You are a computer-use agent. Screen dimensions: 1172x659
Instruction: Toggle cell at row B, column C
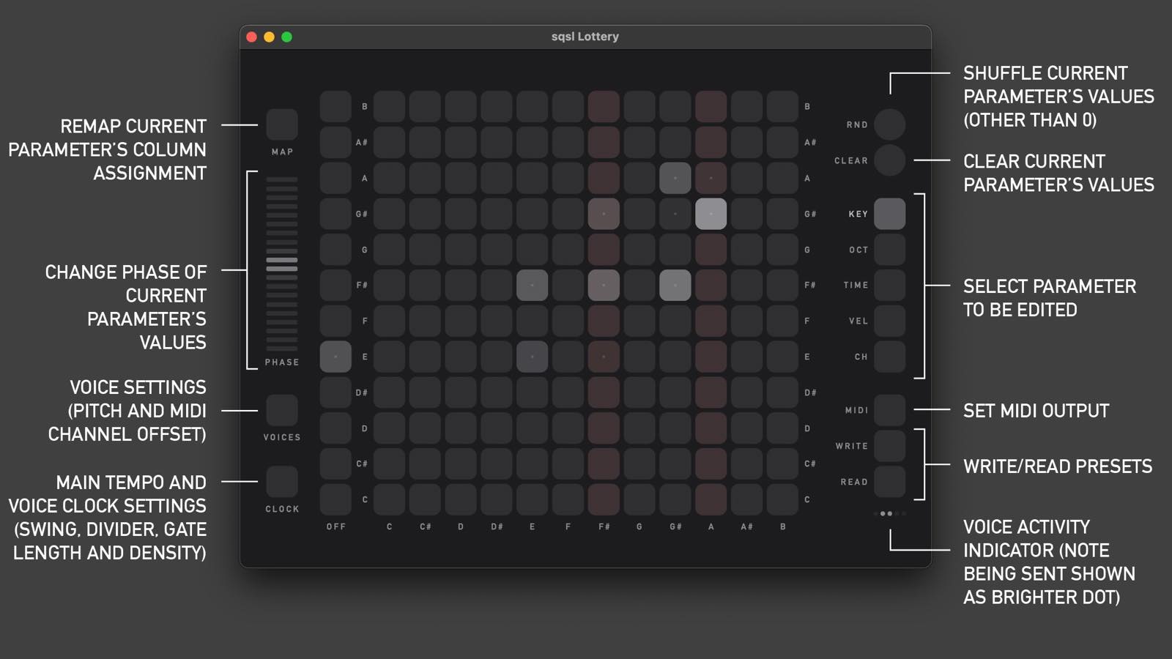click(x=389, y=106)
